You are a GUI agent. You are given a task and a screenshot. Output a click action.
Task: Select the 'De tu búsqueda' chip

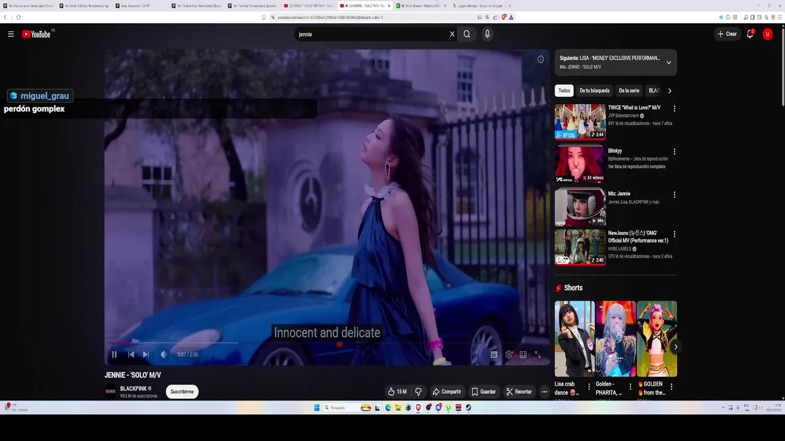(x=594, y=91)
